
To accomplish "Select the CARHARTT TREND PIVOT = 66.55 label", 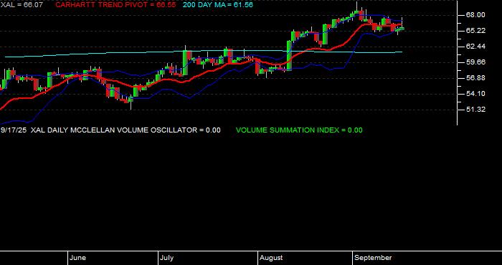I will click(115, 5).
